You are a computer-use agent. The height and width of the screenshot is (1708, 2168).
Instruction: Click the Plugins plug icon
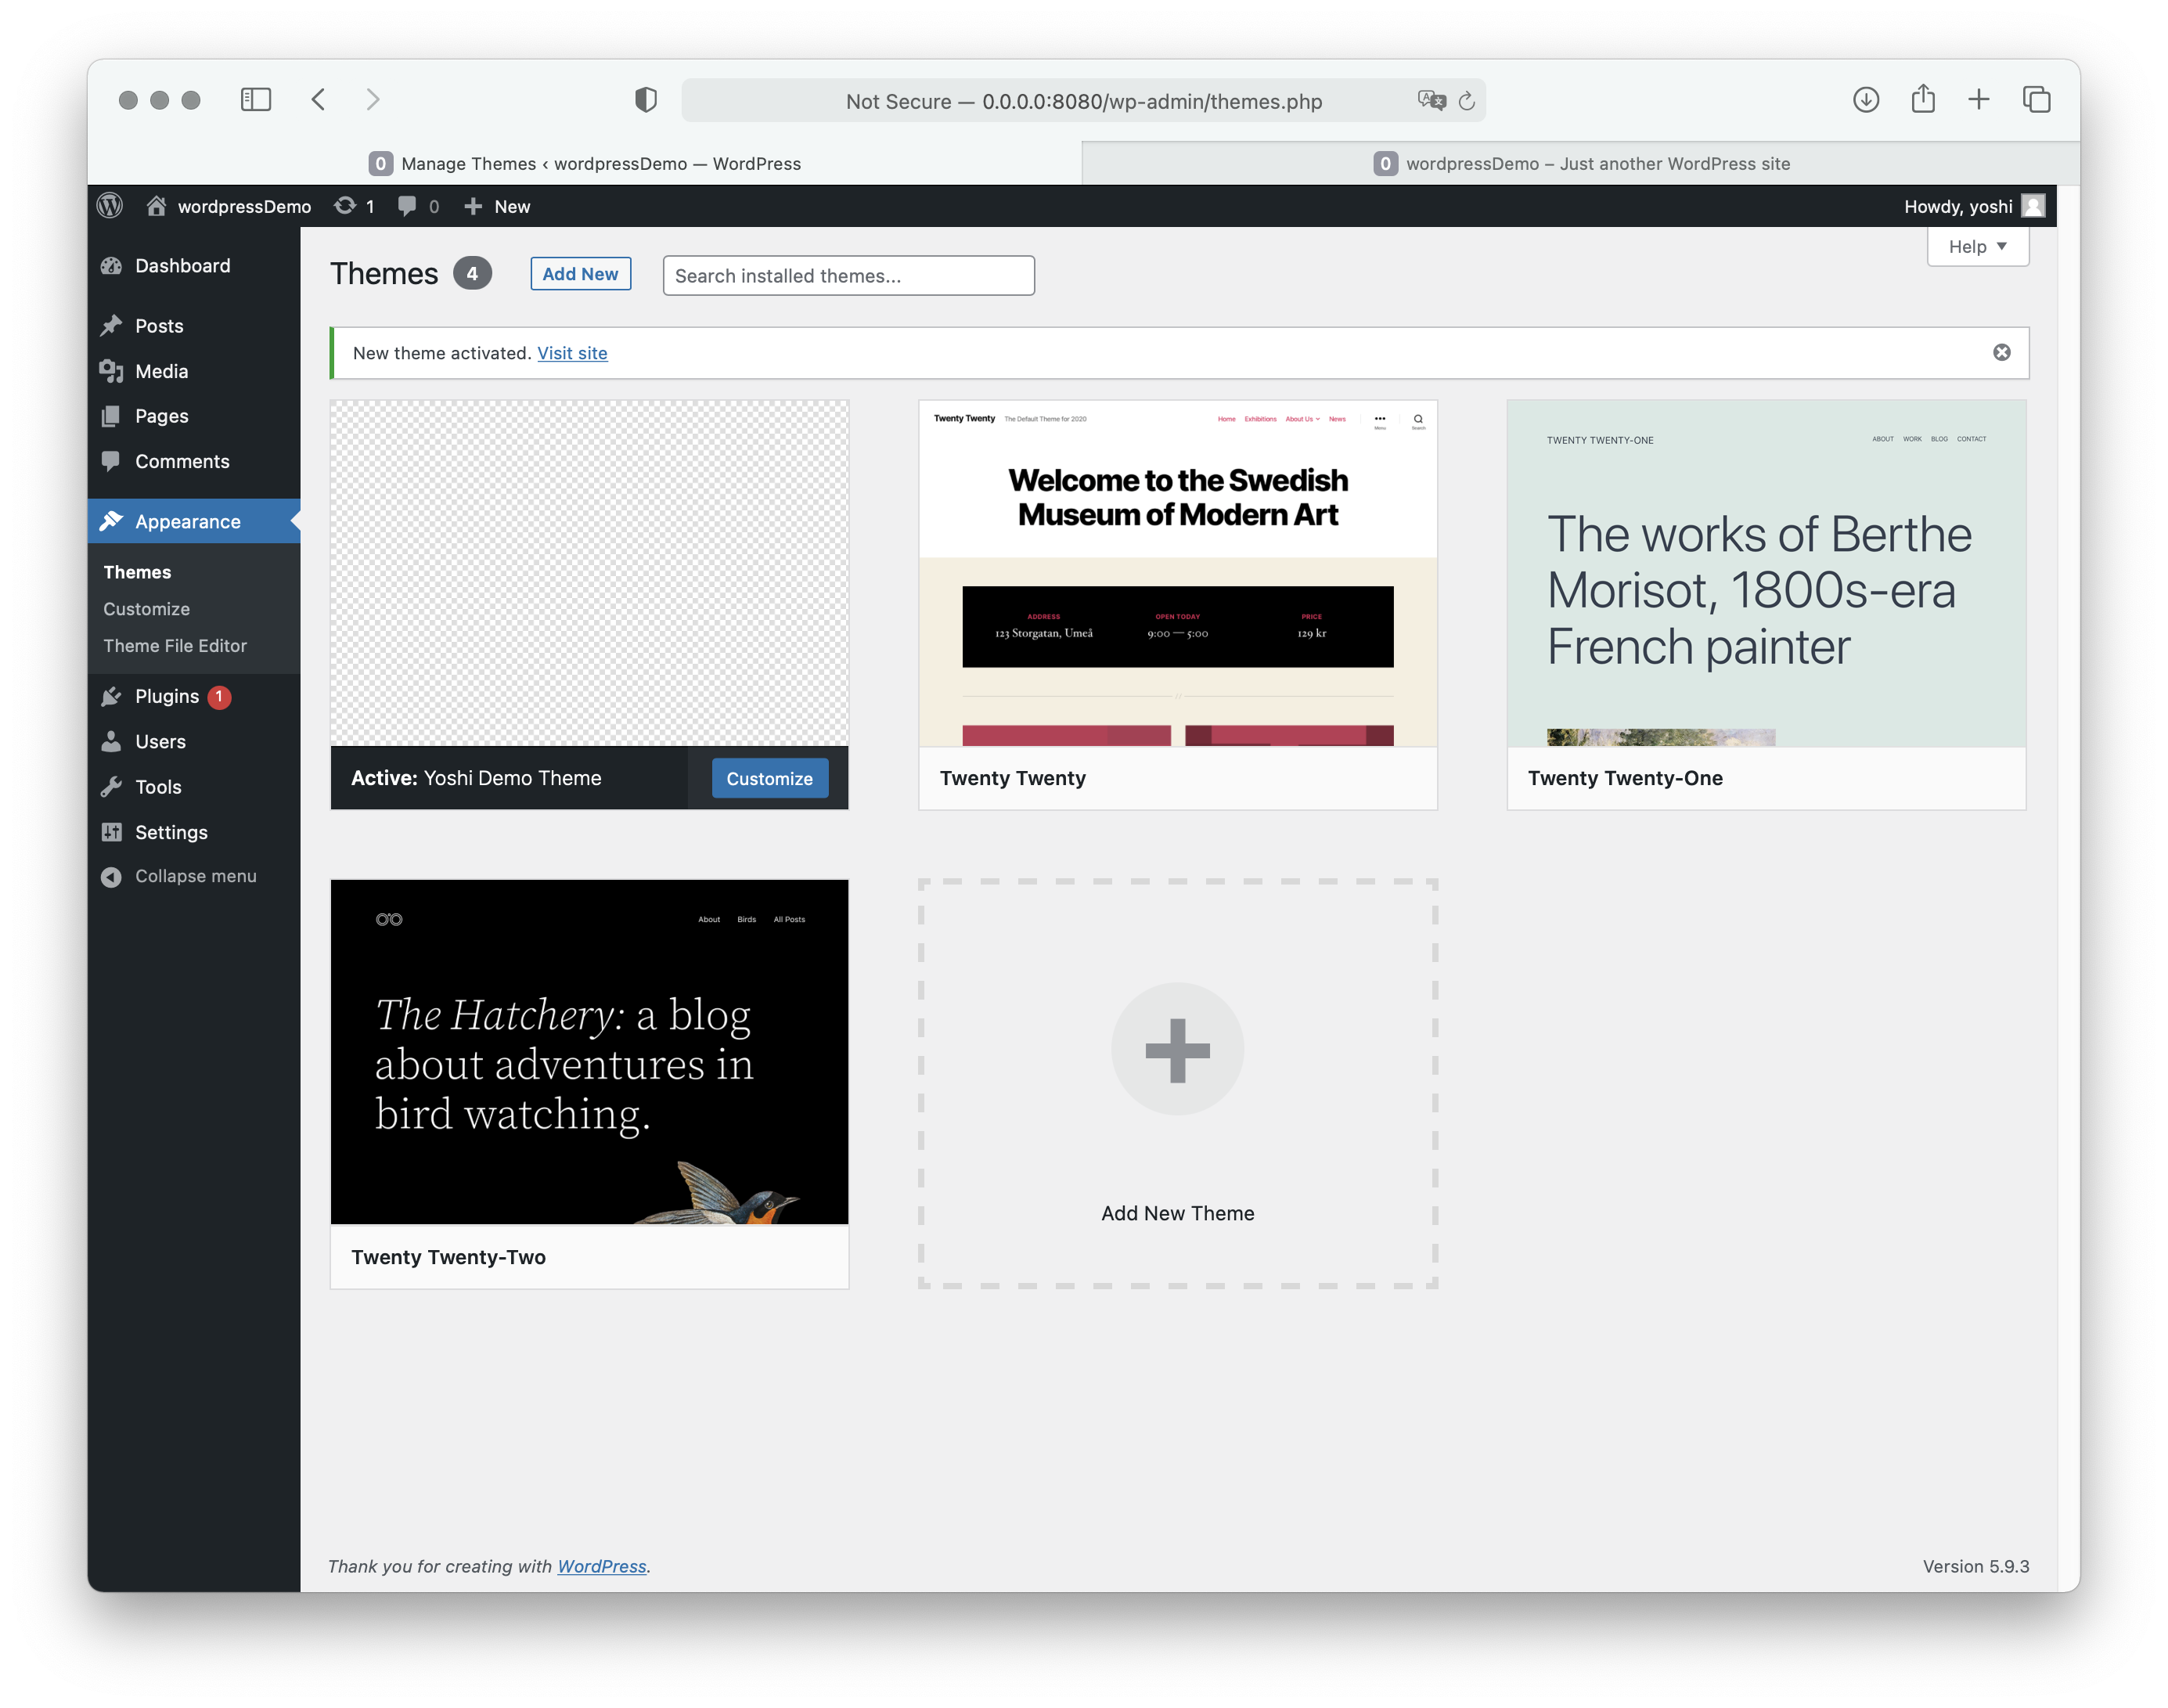click(x=111, y=696)
